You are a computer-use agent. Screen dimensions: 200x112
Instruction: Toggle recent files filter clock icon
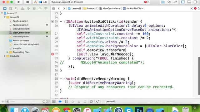point(44,101)
